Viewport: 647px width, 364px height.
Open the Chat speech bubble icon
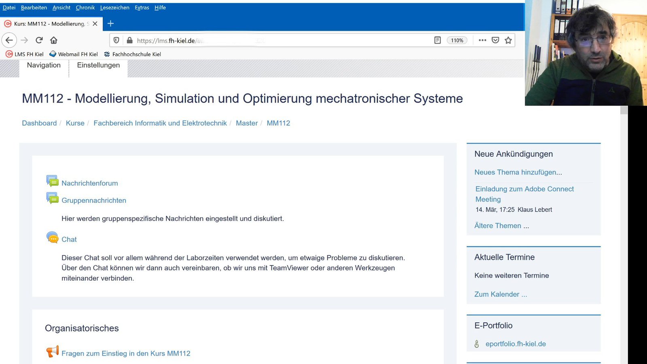(52, 238)
